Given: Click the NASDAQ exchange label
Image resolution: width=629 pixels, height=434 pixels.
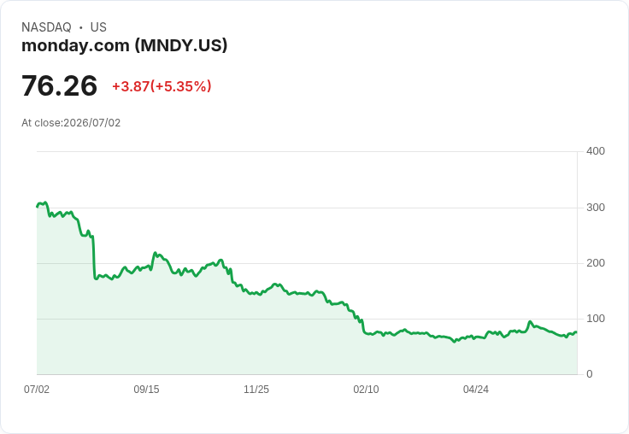Looking at the screenshot, I should tap(46, 27).
